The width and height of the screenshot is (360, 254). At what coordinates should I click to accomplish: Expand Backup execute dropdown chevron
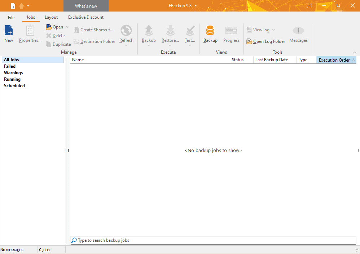(149, 45)
